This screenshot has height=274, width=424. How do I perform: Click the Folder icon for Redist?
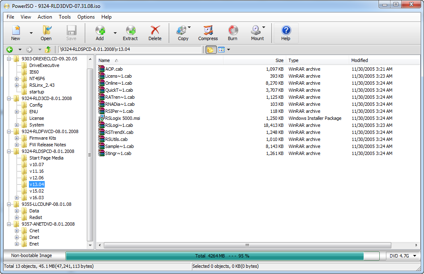pos(24,217)
